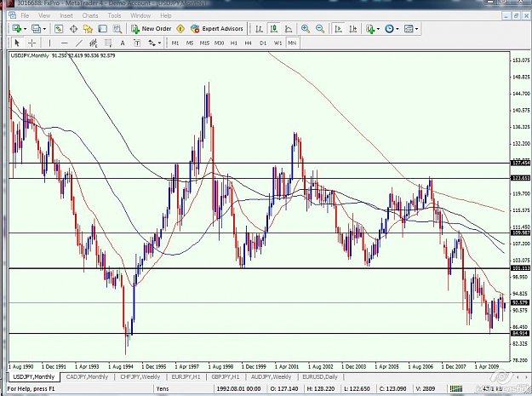532x396 pixels.
Task: Select the equidistant channel tool
Action: click(94, 43)
